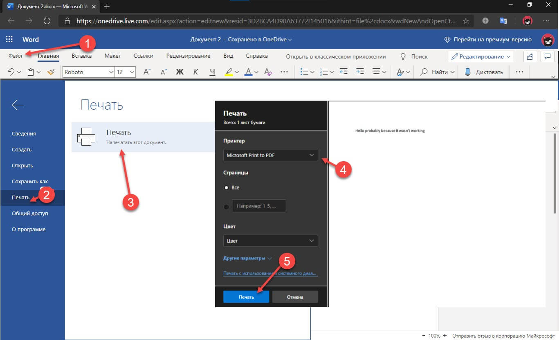The height and width of the screenshot is (340, 559).
Task: Open a new browser tab
Action: tap(107, 6)
